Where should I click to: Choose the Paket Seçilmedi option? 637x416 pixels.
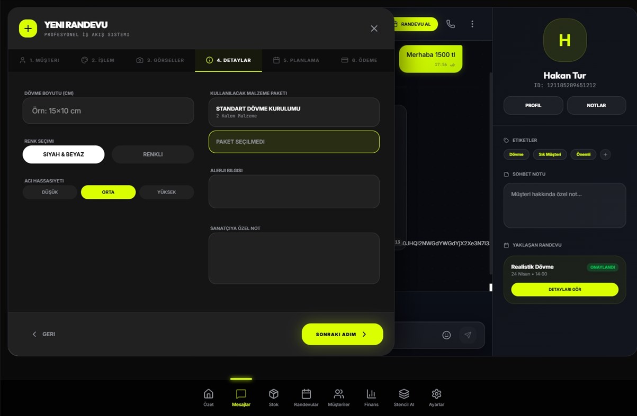point(294,142)
